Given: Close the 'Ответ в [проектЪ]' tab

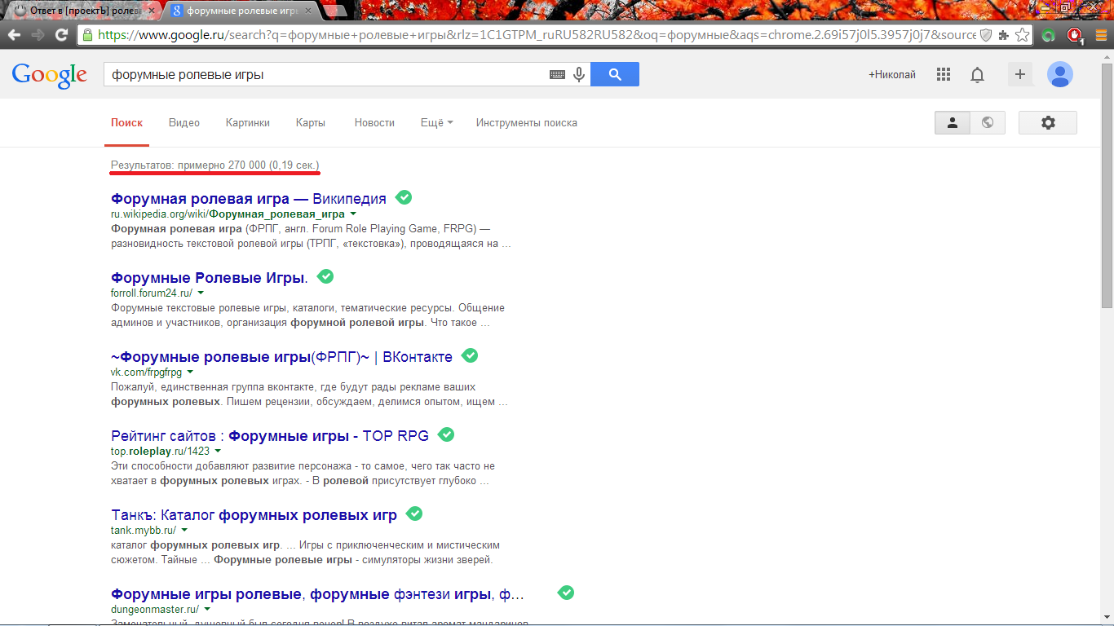Looking at the screenshot, I should point(153,11).
